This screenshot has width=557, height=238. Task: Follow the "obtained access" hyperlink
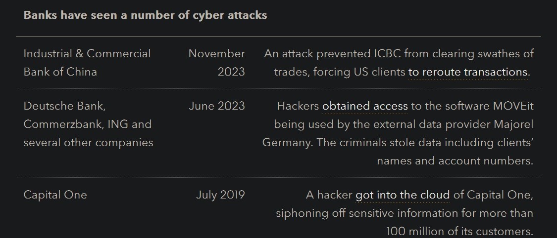click(x=365, y=106)
